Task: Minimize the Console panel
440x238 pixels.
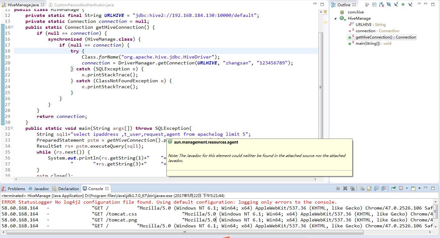Action: pyautogui.click(x=426, y=188)
